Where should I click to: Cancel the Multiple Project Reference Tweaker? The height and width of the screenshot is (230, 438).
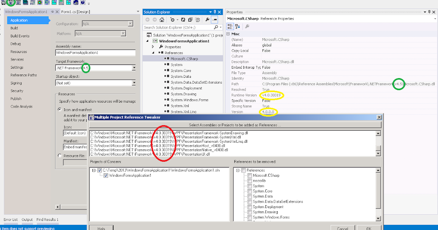(x=342, y=228)
